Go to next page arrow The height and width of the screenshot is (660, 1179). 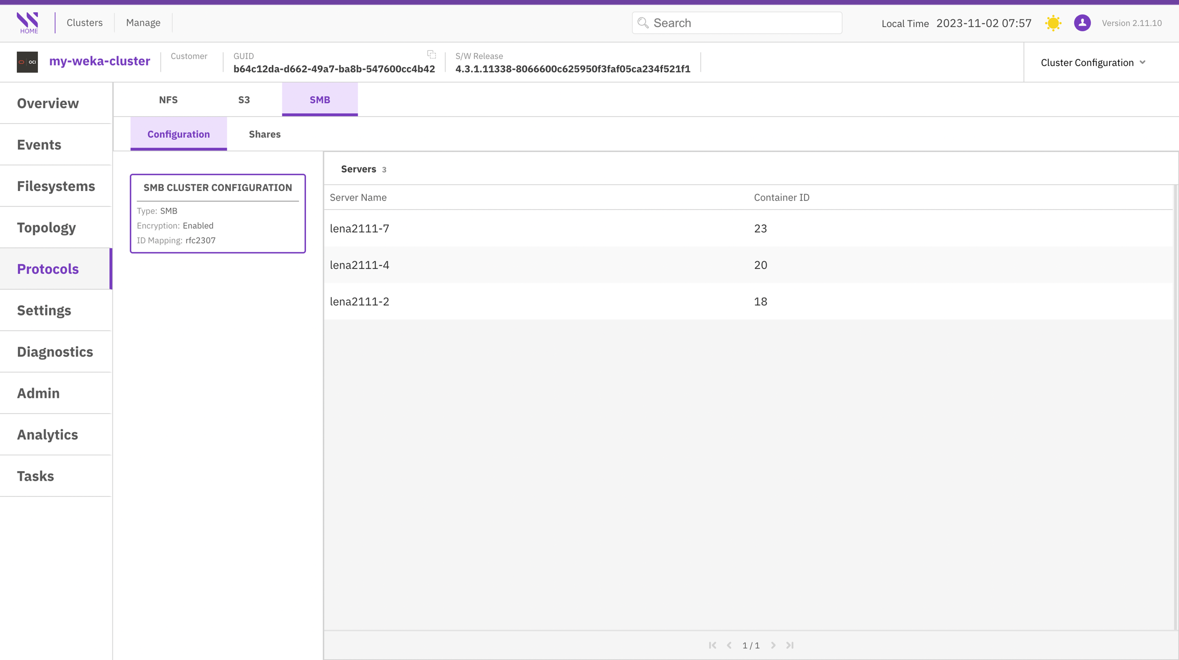[x=773, y=645]
